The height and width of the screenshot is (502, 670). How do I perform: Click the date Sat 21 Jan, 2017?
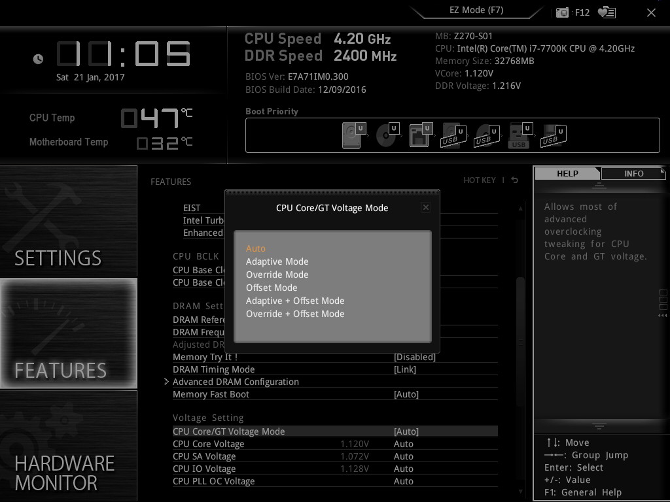pos(90,77)
